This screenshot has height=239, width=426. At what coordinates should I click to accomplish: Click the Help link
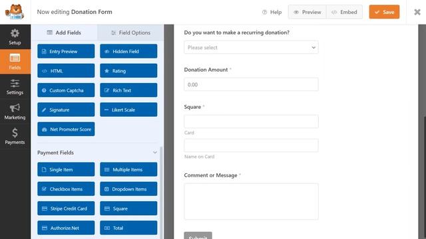[272, 12]
